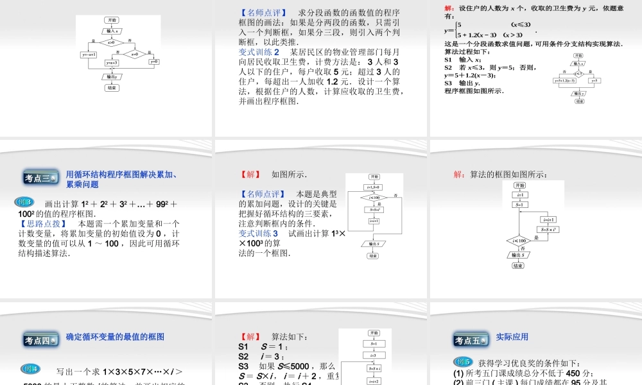Click the step S3 输出 y.
Screen dimensions: 642x385
coord(462,83)
